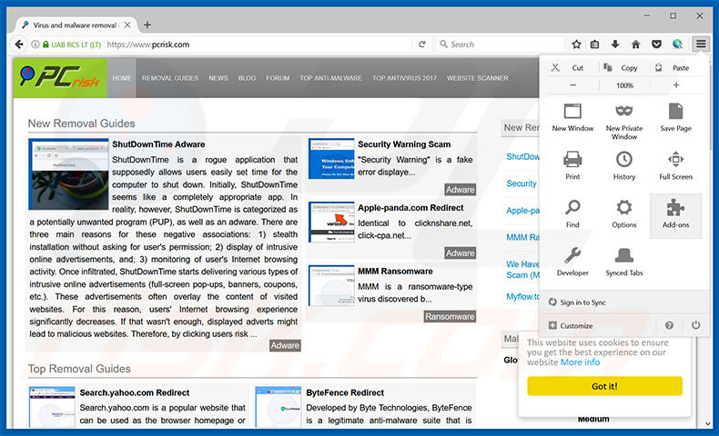719x436 pixels.
Task: Enter Full Screen mode
Action: tap(675, 165)
